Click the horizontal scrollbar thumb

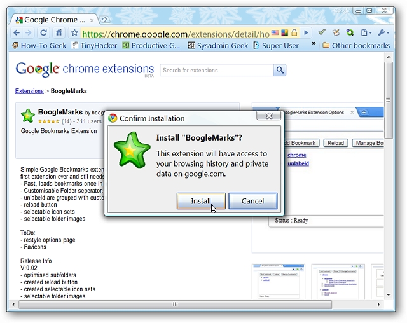176,305
